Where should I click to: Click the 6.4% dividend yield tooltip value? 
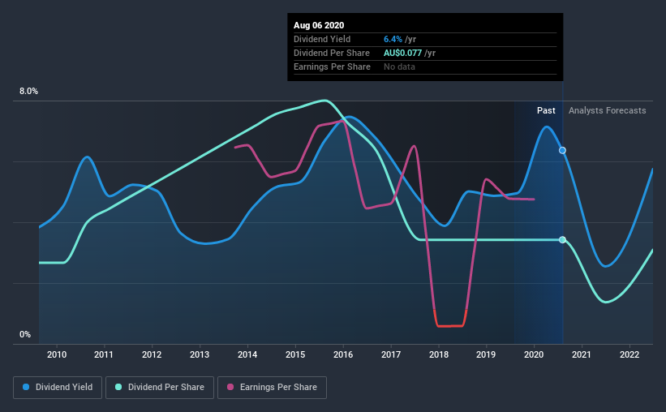click(393, 39)
